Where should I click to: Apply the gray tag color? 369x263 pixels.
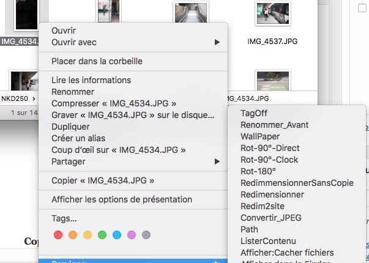pos(146,235)
